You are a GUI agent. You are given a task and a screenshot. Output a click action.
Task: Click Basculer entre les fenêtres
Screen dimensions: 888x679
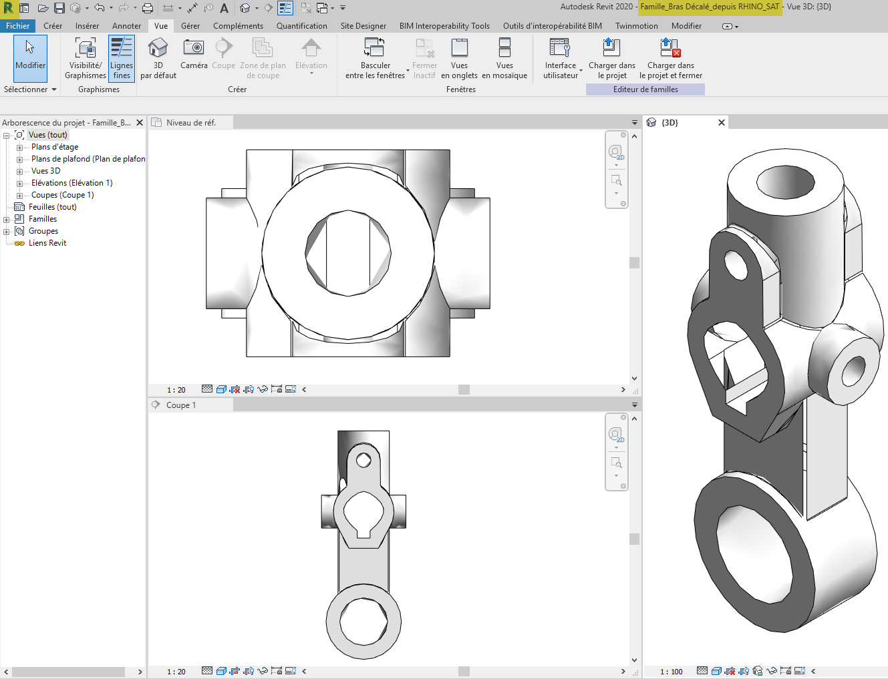pyautogui.click(x=374, y=58)
